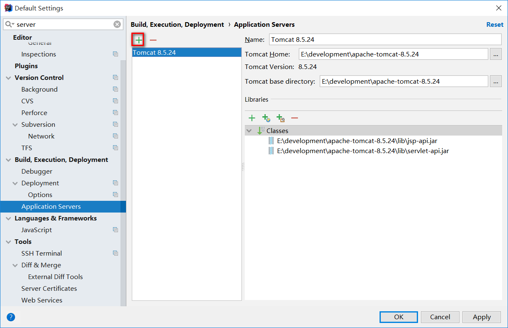Viewport: 508px width, 328px height.
Task: Click Build, Execution, Deployment breadcrumb
Action: (x=177, y=25)
